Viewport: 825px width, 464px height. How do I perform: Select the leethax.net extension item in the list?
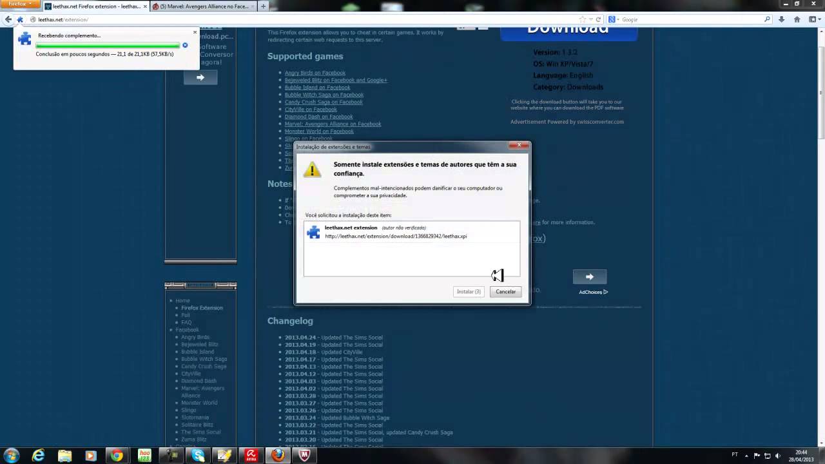pos(411,232)
